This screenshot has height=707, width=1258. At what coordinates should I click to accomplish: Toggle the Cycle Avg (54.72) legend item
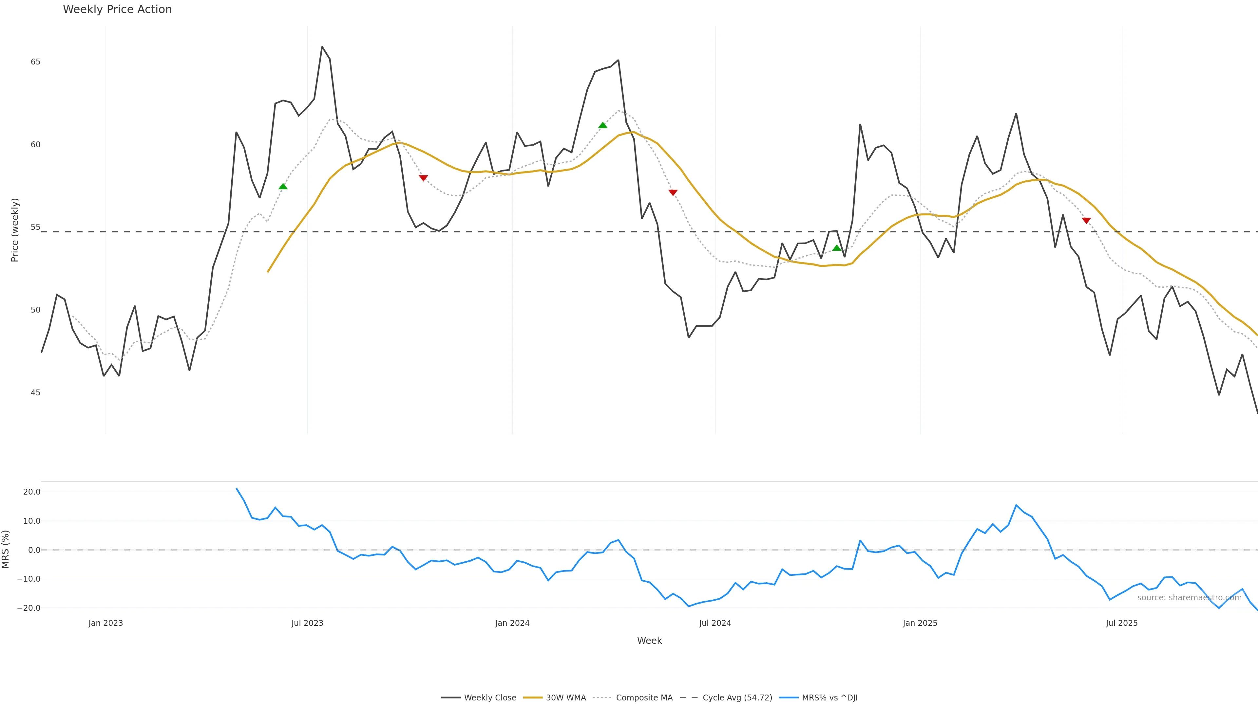(x=737, y=698)
